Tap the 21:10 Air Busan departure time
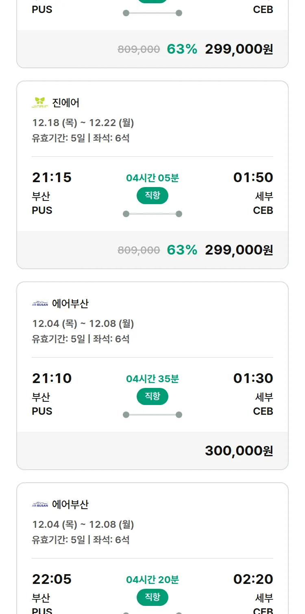The width and height of the screenshot is (305, 614). 52,378
